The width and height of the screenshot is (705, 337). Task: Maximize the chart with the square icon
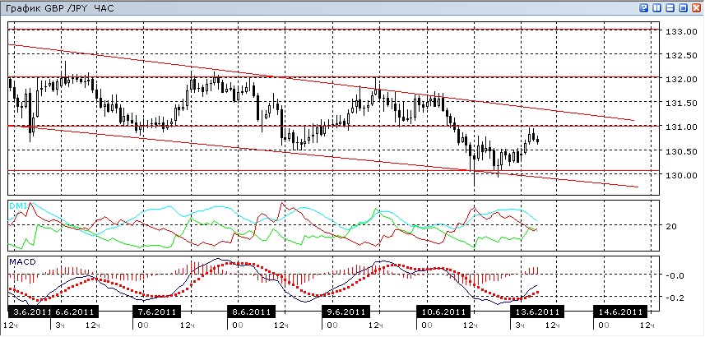pos(683,7)
